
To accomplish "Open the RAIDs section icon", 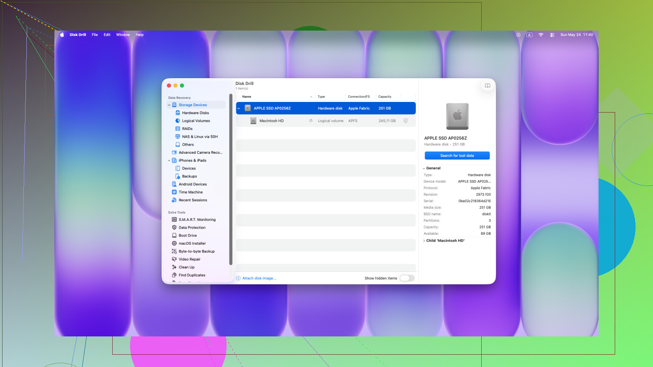I will (178, 129).
